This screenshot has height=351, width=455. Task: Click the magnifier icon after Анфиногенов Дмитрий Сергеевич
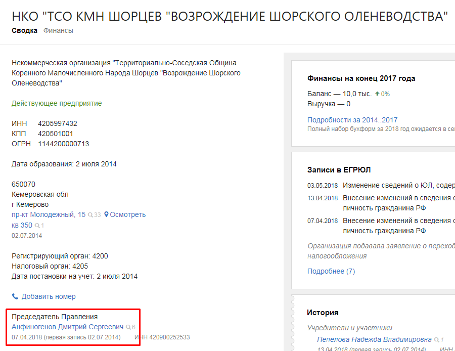pos(128,327)
